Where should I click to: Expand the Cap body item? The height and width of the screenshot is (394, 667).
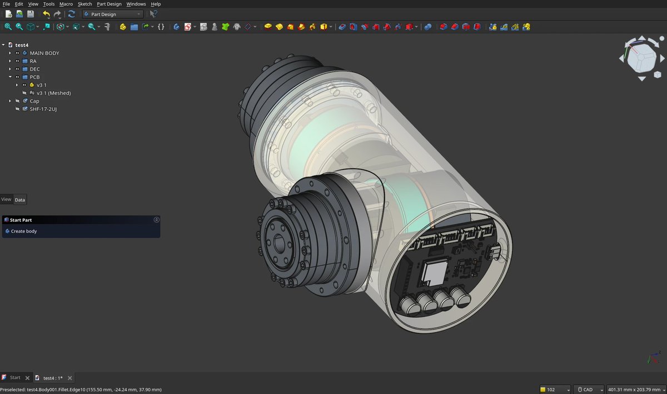pyautogui.click(x=10, y=101)
